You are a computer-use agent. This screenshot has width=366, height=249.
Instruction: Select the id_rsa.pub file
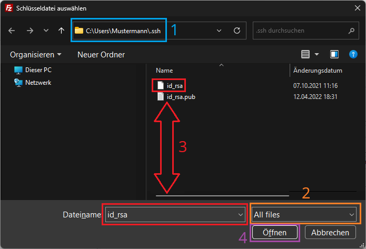click(x=181, y=97)
